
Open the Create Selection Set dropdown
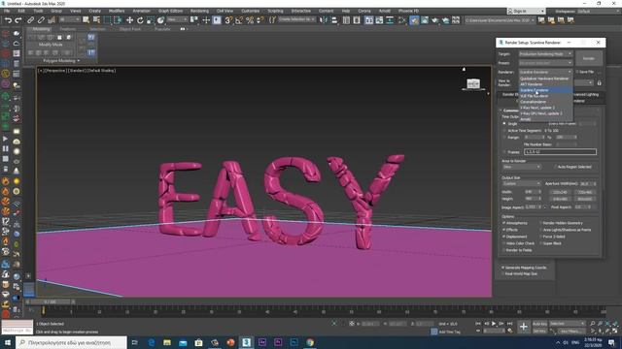[x=296, y=19]
